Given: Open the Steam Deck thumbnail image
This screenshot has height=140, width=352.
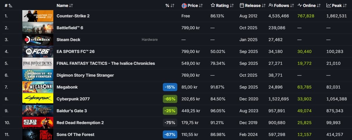Looking at the screenshot, I should pos(38,40).
